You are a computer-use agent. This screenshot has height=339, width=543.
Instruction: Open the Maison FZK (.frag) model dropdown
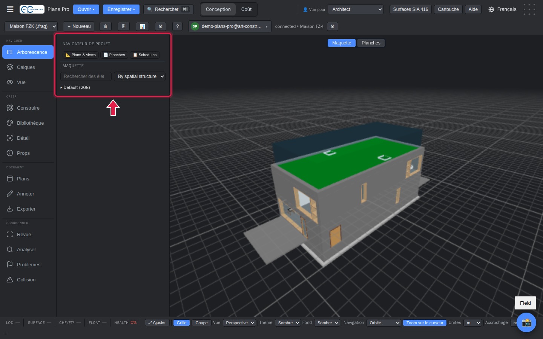tap(31, 26)
